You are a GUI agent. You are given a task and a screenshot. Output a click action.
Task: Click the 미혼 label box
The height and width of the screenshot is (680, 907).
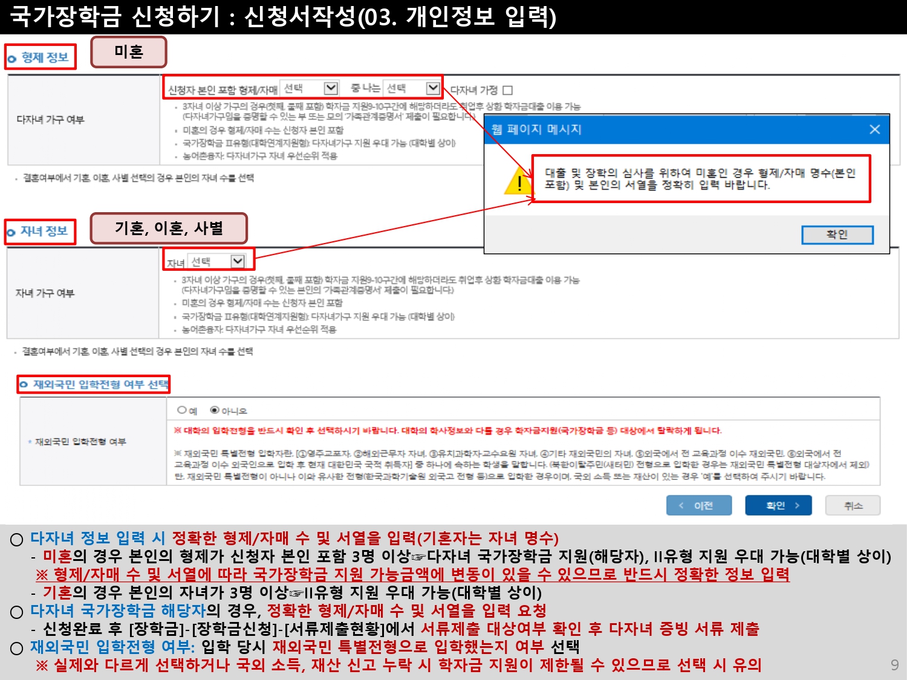[128, 52]
